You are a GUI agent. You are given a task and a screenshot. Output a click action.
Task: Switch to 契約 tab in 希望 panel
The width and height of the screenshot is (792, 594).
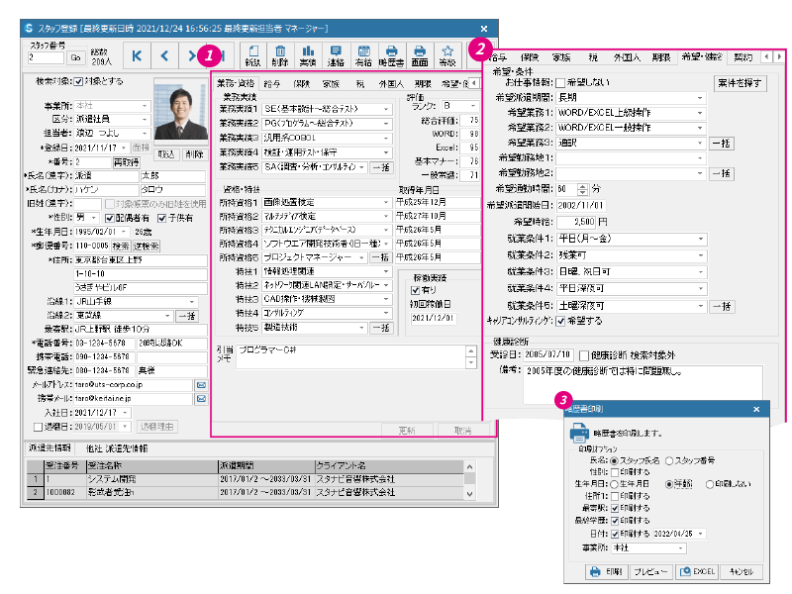(x=743, y=57)
